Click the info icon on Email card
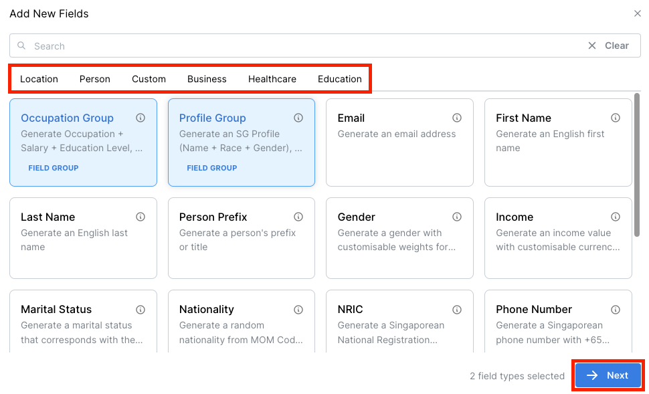Viewport: 649px width, 394px height. 457,118
